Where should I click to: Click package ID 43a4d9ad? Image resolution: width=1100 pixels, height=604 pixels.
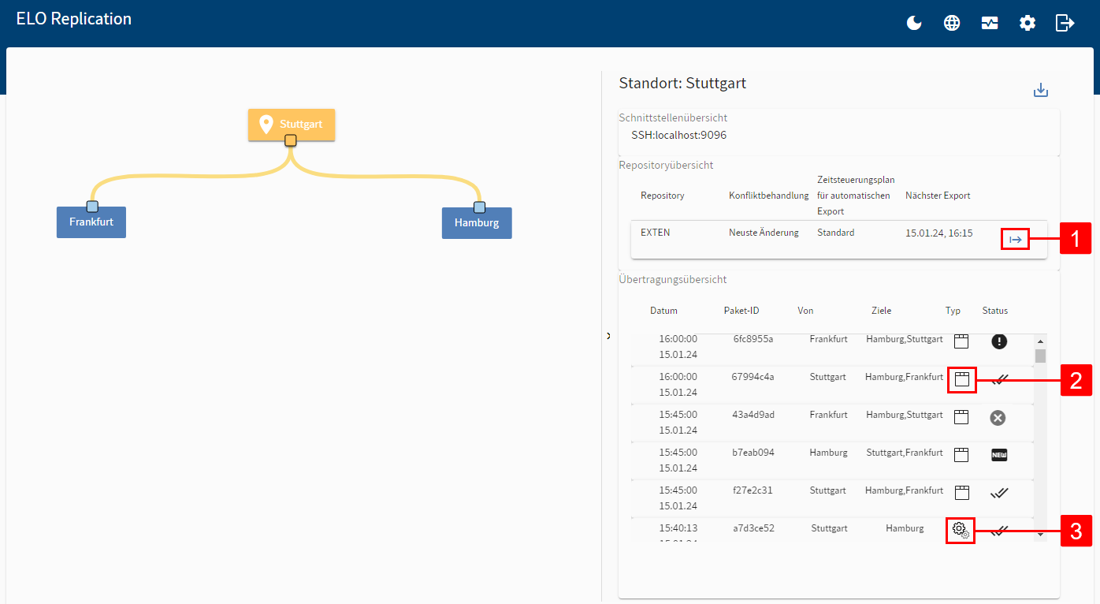[x=753, y=415]
